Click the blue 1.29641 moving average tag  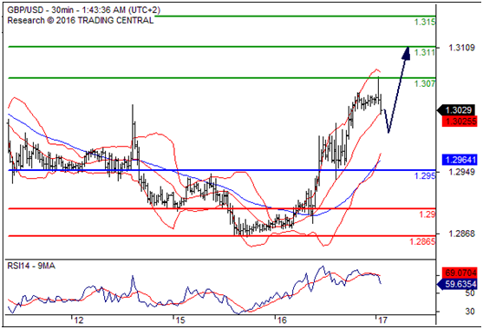[460, 160]
